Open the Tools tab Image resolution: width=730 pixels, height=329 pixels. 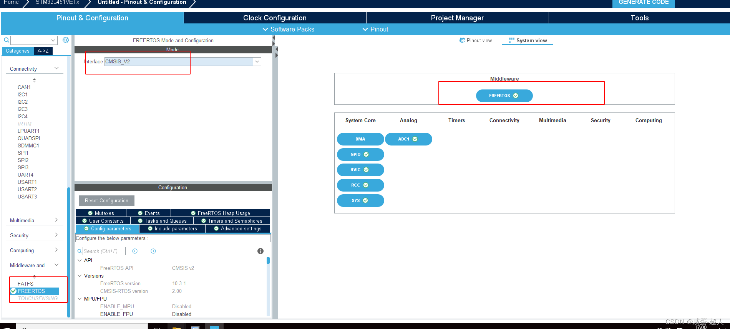click(x=639, y=18)
